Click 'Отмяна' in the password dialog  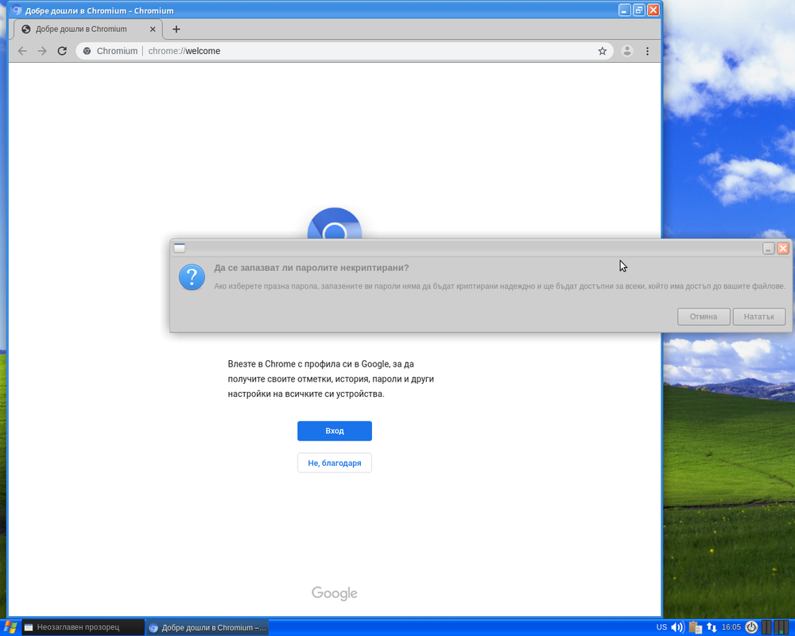pos(704,316)
